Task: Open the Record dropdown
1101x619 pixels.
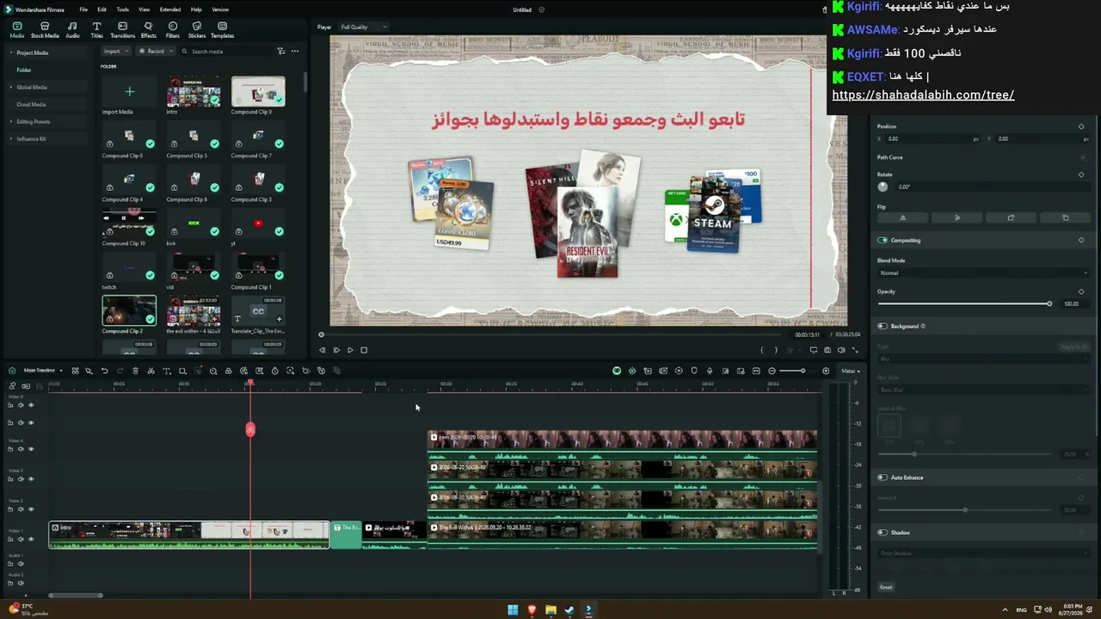Action: pos(155,52)
